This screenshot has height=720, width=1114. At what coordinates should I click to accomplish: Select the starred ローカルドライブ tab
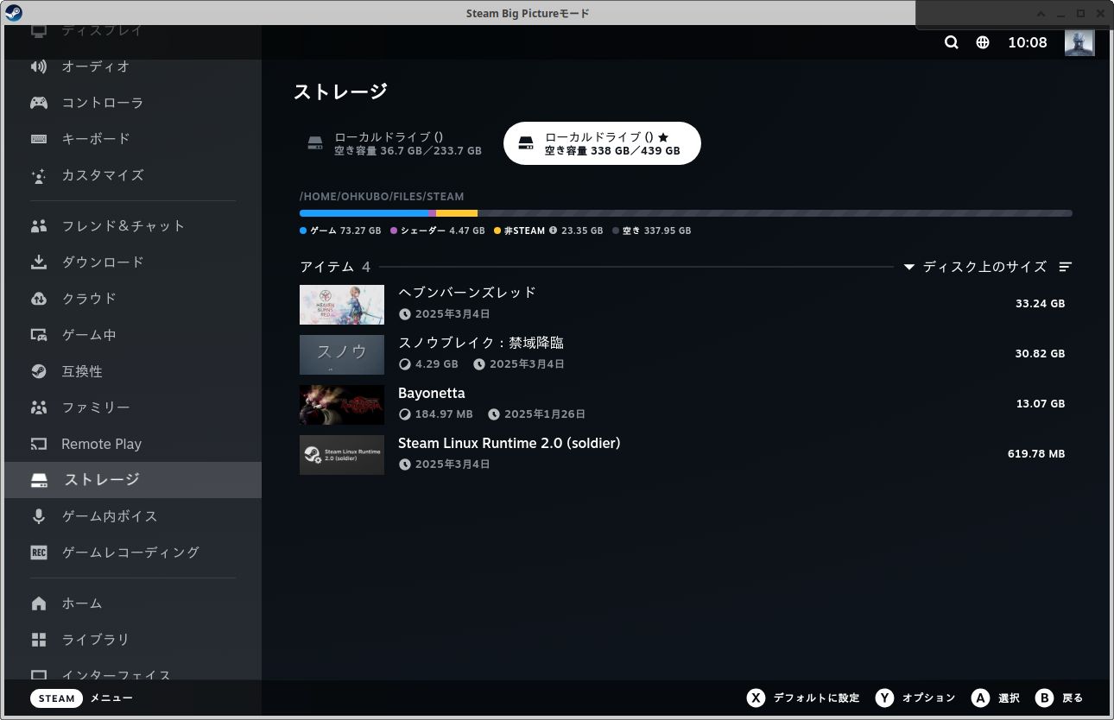tap(602, 142)
